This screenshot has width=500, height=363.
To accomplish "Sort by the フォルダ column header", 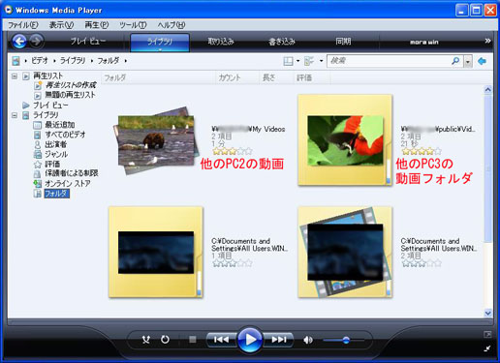I will 158,77.
